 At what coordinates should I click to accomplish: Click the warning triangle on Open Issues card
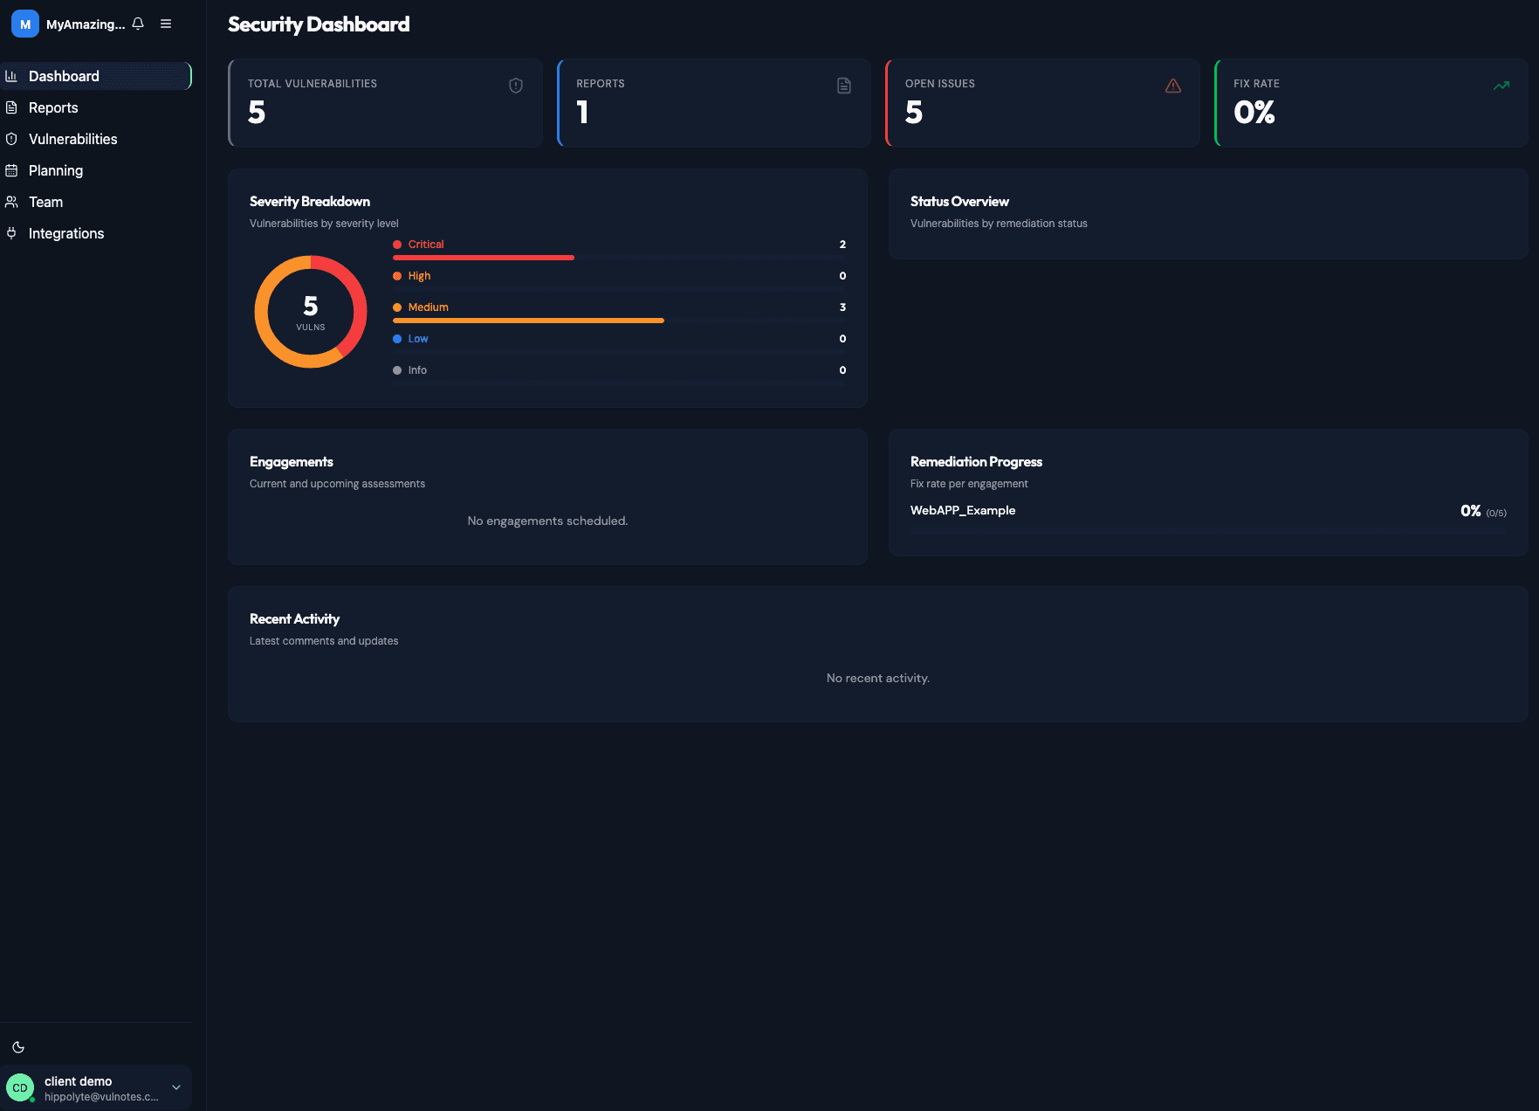click(1173, 86)
